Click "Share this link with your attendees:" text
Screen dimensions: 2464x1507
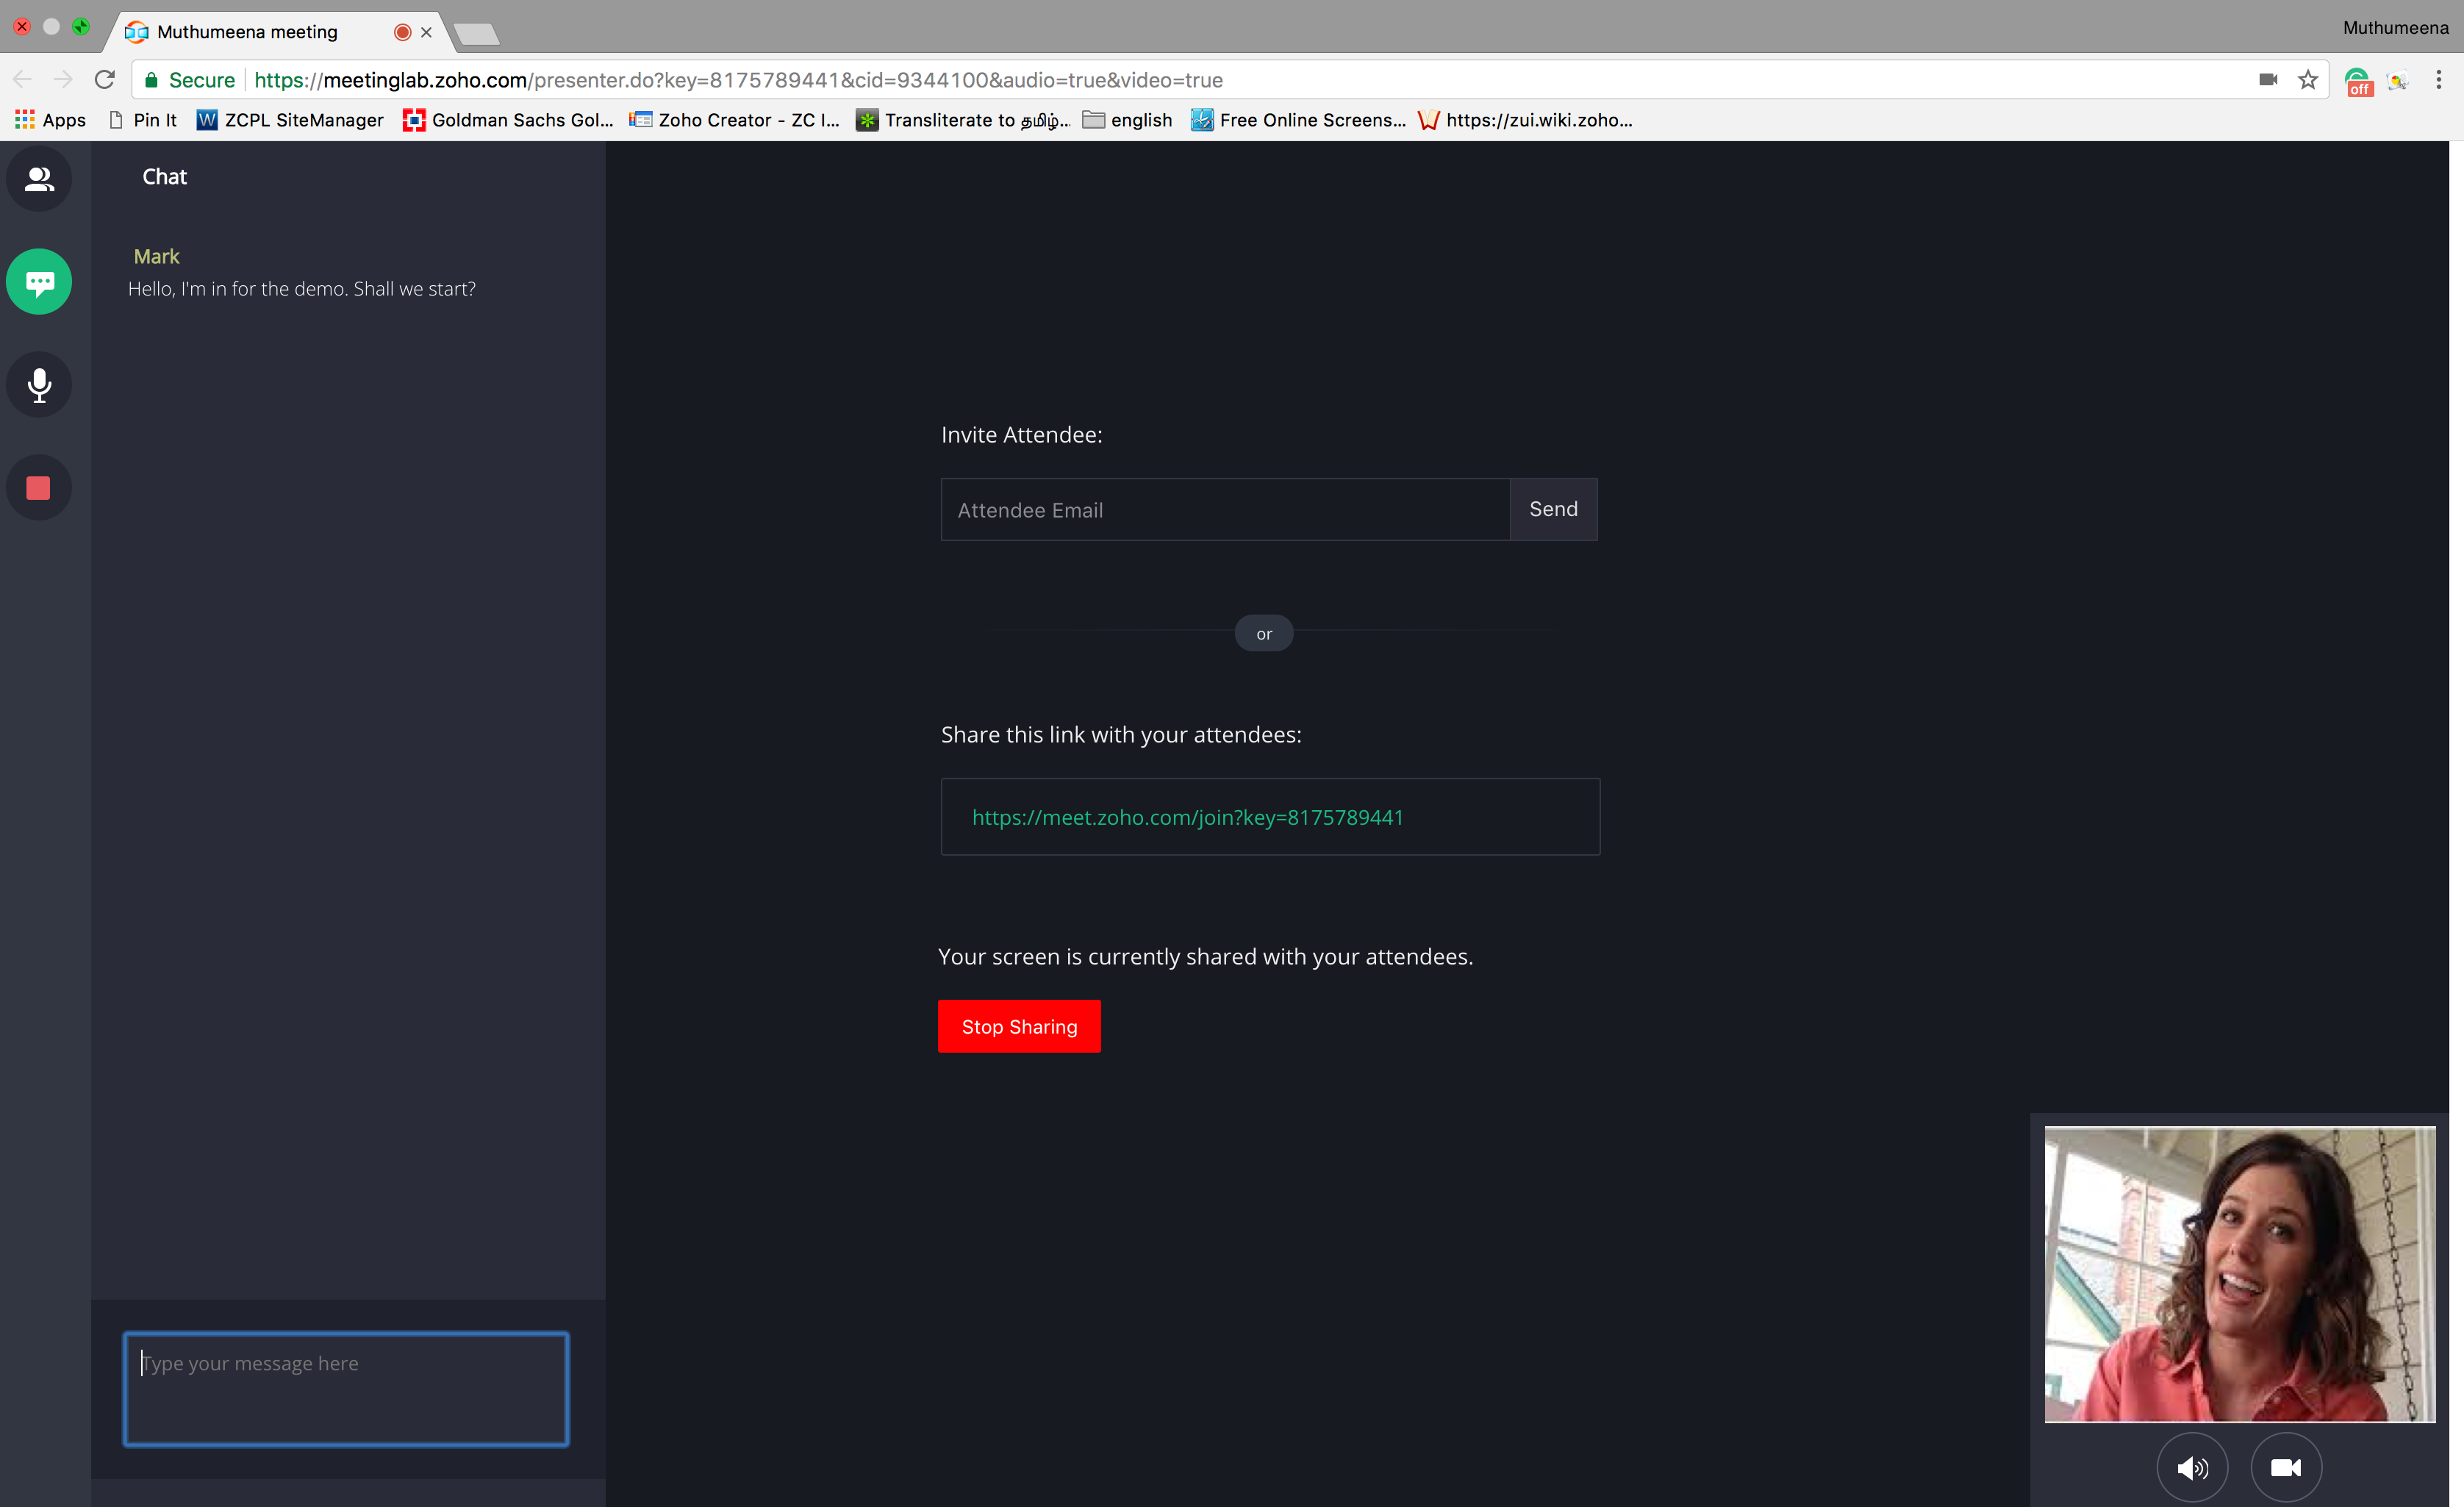click(1121, 735)
